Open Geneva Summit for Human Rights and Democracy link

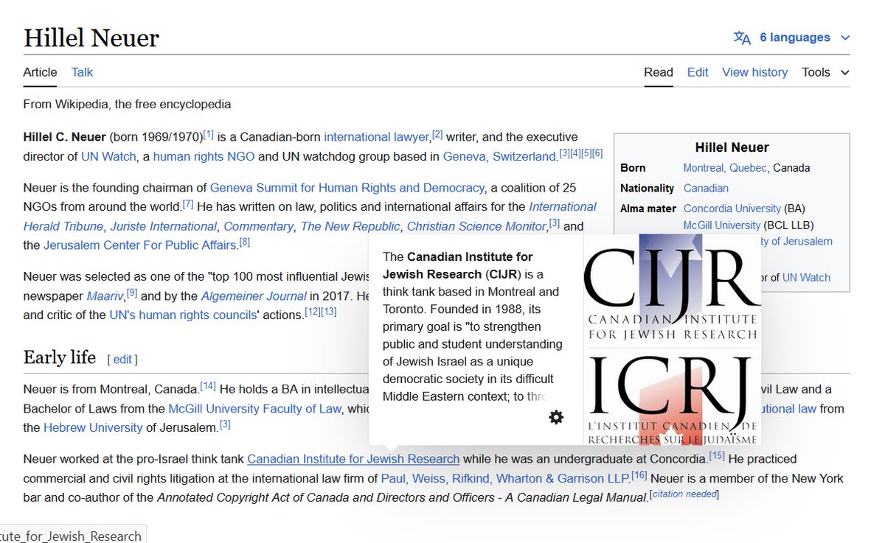coord(347,188)
